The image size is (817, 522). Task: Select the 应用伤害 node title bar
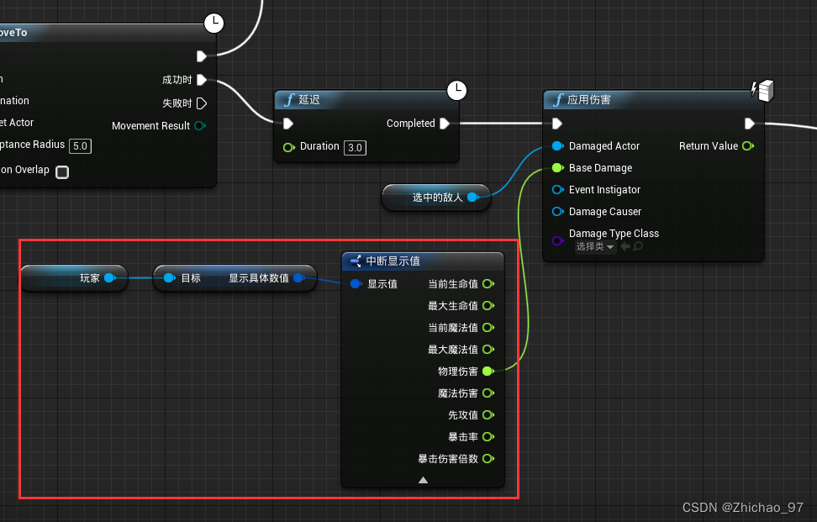pos(588,99)
